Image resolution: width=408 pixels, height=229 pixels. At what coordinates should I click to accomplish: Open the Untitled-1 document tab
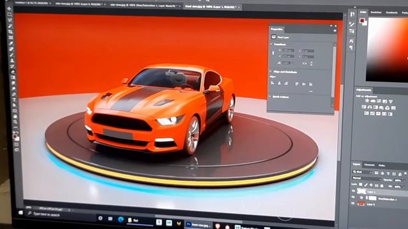(33, 3)
